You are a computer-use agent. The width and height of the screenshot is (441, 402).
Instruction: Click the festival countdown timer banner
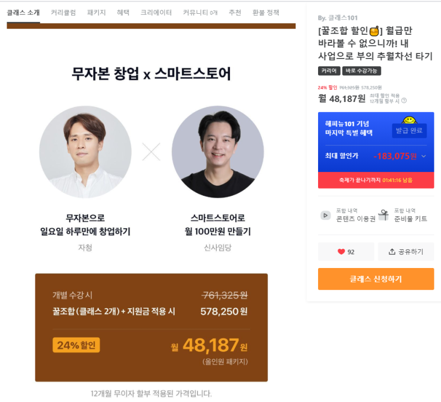click(x=376, y=180)
